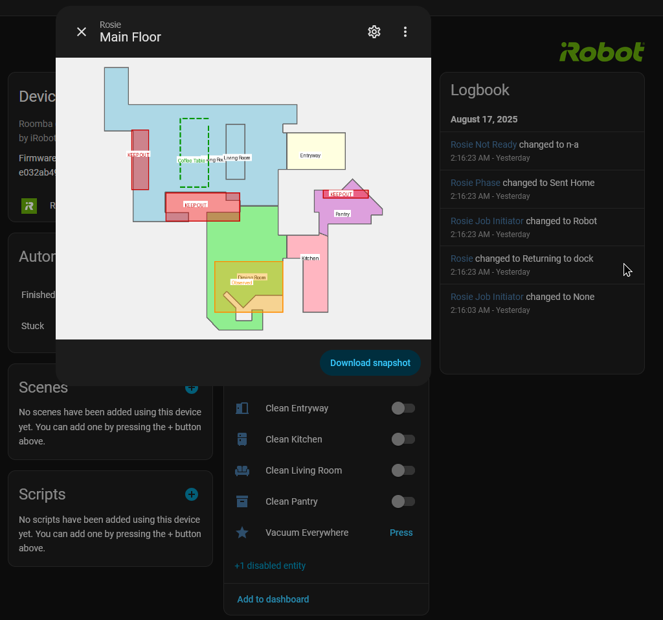Click the Main Floor map image
663x620 pixels.
[x=243, y=198]
